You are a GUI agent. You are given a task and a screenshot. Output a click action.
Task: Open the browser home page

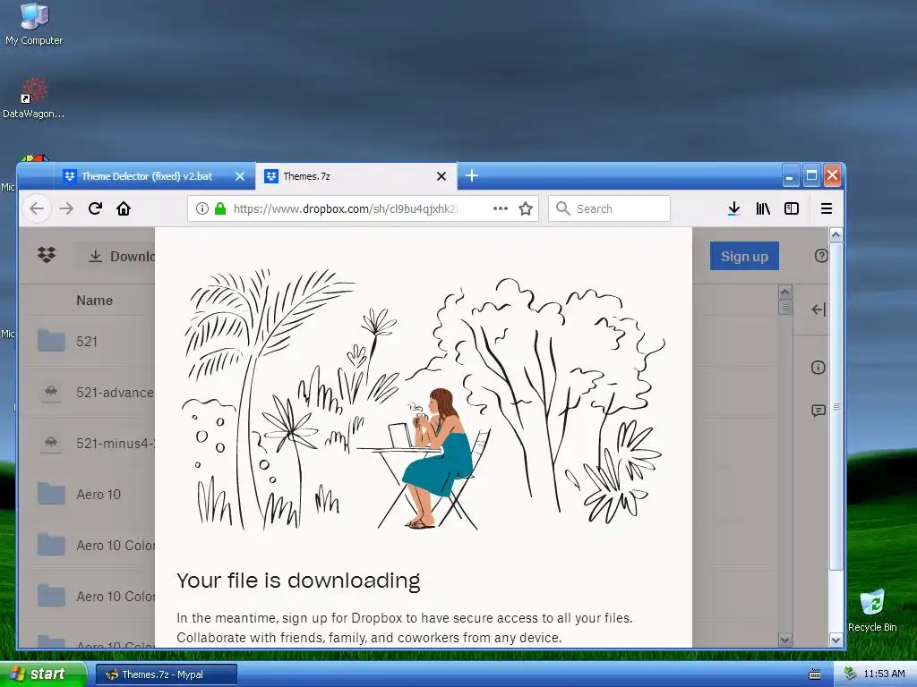pos(124,208)
